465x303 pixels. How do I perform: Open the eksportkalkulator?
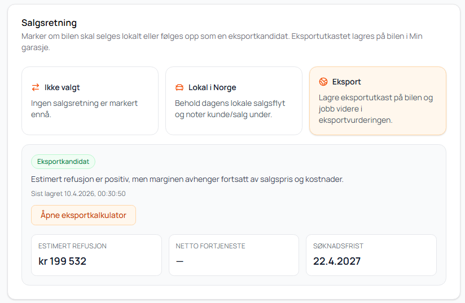click(84, 215)
